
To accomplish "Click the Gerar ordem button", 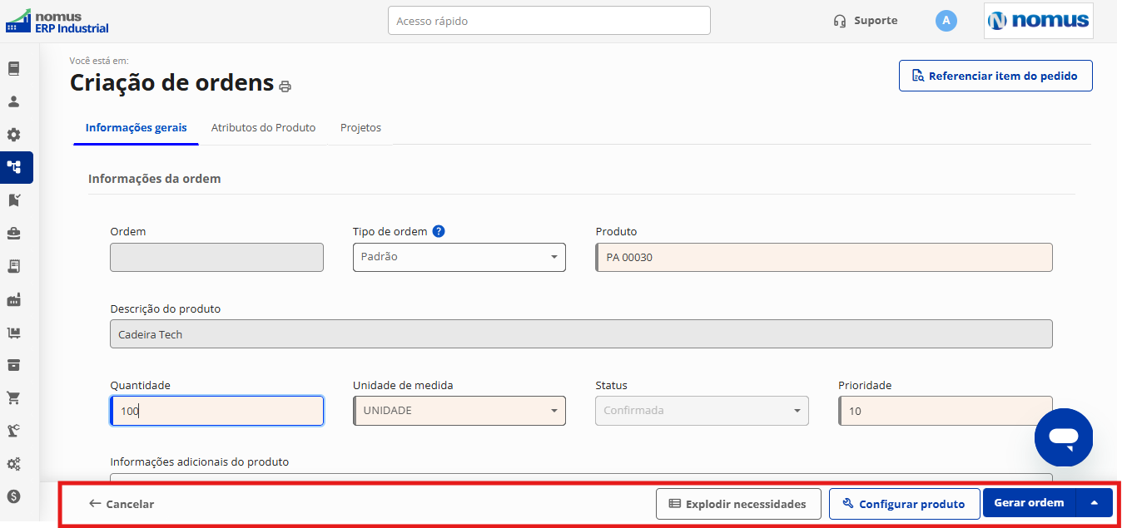I will (x=1030, y=503).
